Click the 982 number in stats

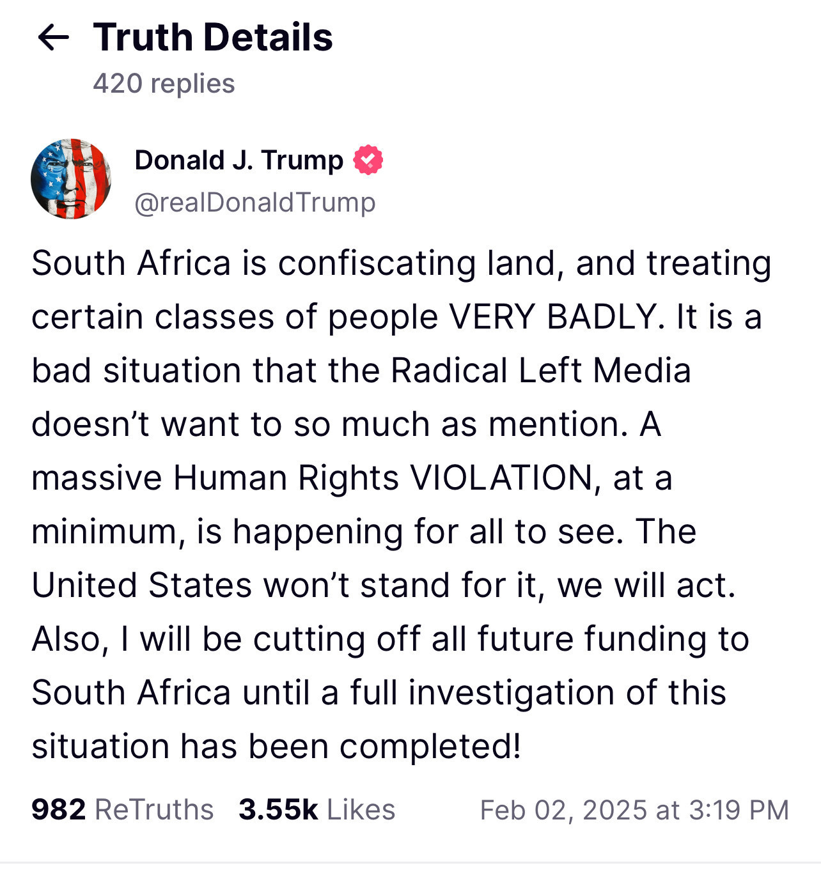click(58, 809)
